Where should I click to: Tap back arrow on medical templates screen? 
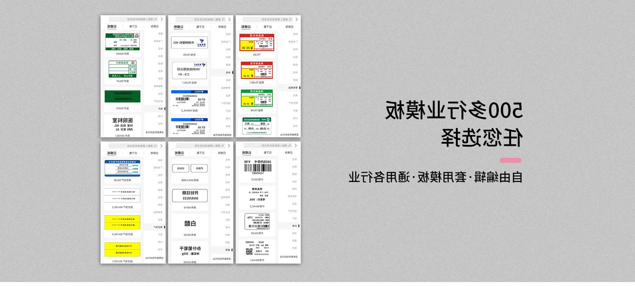tap(162, 19)
